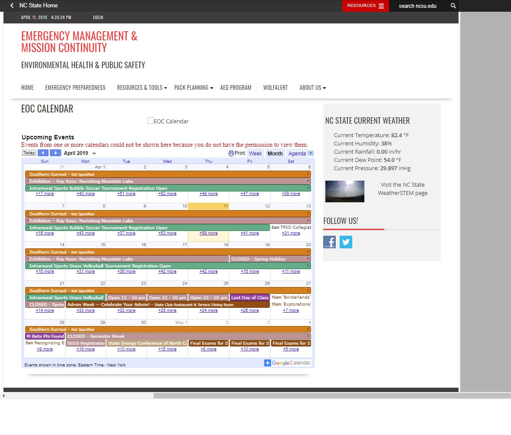Open Last Day of Class event
The image size is (511, 435).
pyautogui.click(x=250, y=298)
